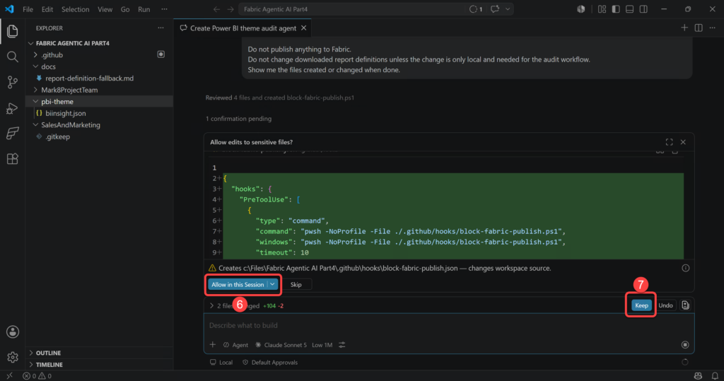724x381 pixels.
Task: Click the remote window indicator in status bar
Action: pyautogui.click(x=9, y=376)
